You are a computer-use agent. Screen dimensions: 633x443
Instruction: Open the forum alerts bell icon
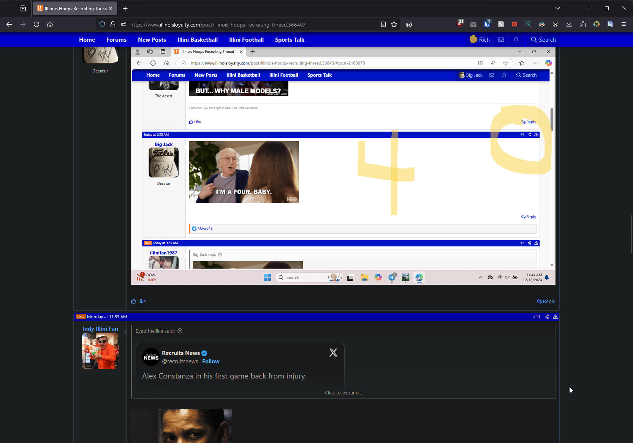coord(516,39)
